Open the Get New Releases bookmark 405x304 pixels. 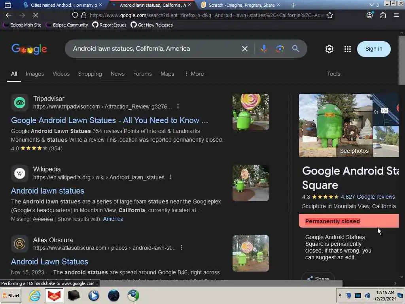(151, 25)
